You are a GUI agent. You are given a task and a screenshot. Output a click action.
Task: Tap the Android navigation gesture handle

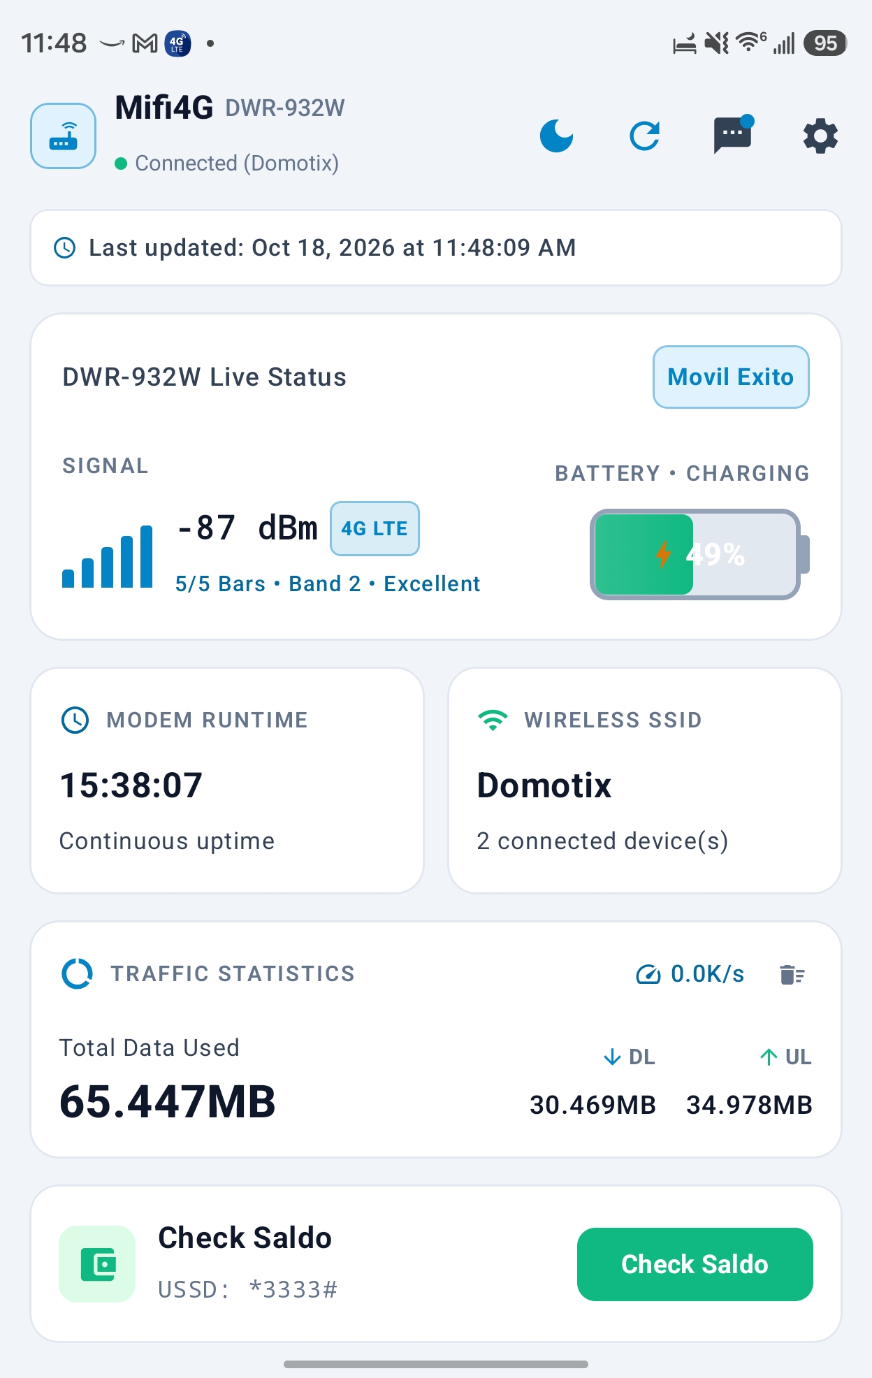coord(436,1364)
